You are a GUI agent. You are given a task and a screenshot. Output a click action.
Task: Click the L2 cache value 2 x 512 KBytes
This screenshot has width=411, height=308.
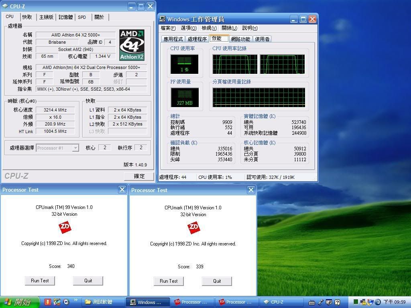click(x=127, y=124)
